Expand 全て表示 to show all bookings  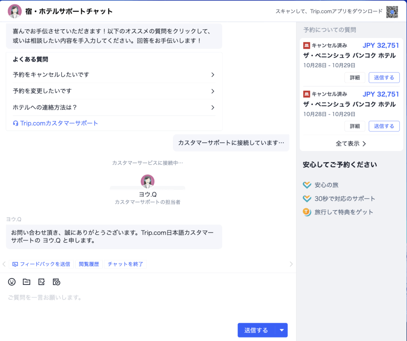[351, 143]
